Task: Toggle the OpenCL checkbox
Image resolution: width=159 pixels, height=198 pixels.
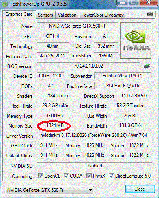Action: pyautogui.click(x=41, y=176)
